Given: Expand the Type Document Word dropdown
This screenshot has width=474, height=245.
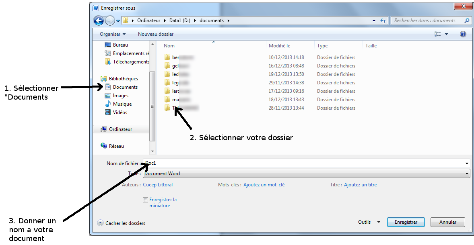Looking at the screenshot, I should pos(467,174).
